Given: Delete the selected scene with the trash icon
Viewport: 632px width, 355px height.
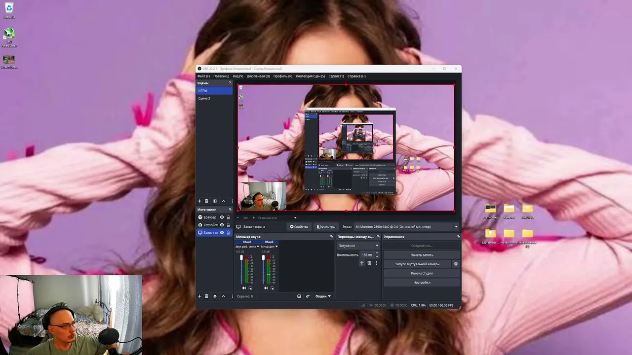Looking at the screenshot, I should tap(206, 201).
